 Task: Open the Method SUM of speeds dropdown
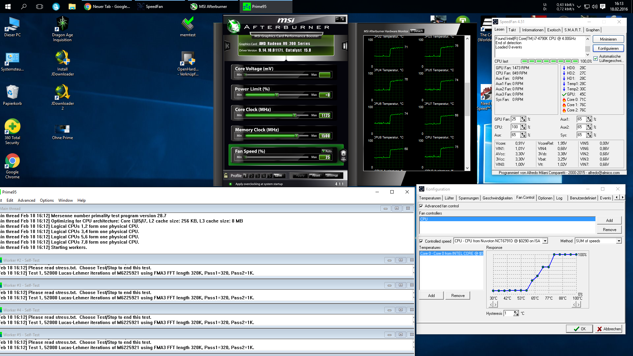point(619,241)
